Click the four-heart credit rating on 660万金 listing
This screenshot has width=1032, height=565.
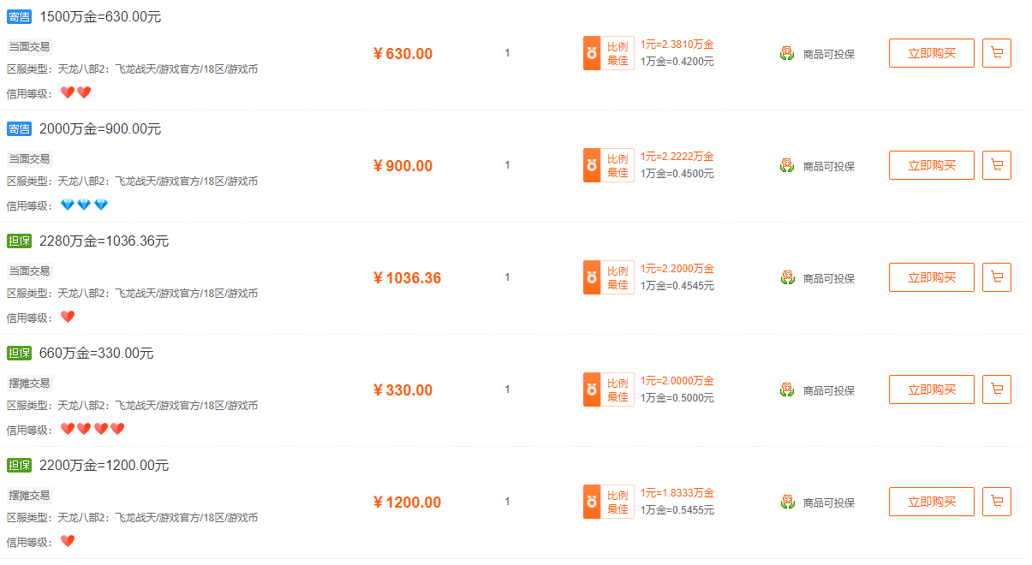coord(92,429)
